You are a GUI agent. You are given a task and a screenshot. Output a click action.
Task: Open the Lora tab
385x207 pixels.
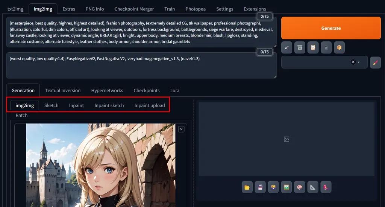click(175, 90)
